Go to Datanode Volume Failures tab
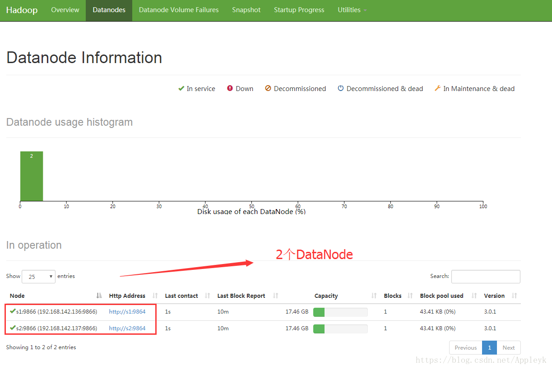Image resolution: width=552 pixels, height=369 pixels. [x=179, y=10]
